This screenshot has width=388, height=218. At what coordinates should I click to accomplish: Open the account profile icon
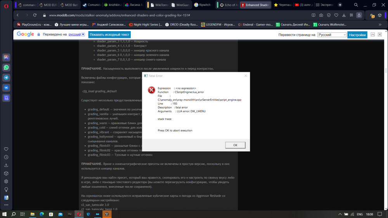pyautogui.click(x=359, y=15)
